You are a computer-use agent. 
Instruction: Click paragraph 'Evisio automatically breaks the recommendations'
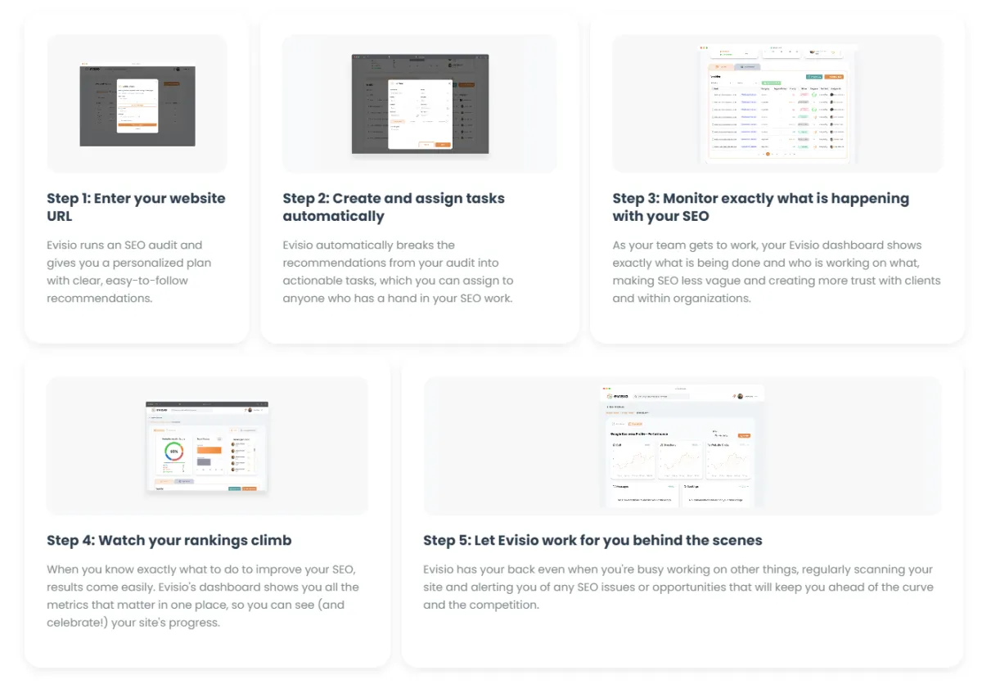(x=398, y=272)
